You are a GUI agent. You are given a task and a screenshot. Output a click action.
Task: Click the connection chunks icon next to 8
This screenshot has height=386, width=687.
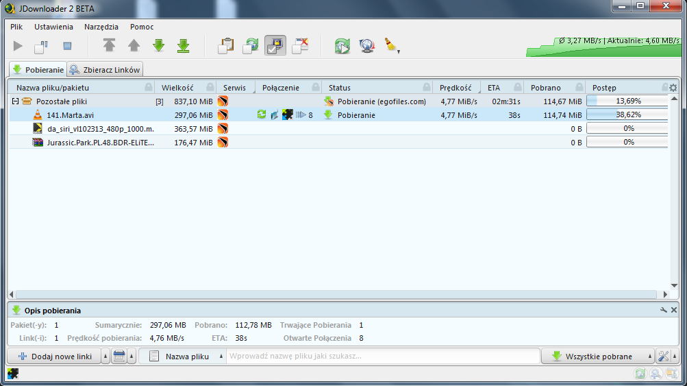point(301,115)
